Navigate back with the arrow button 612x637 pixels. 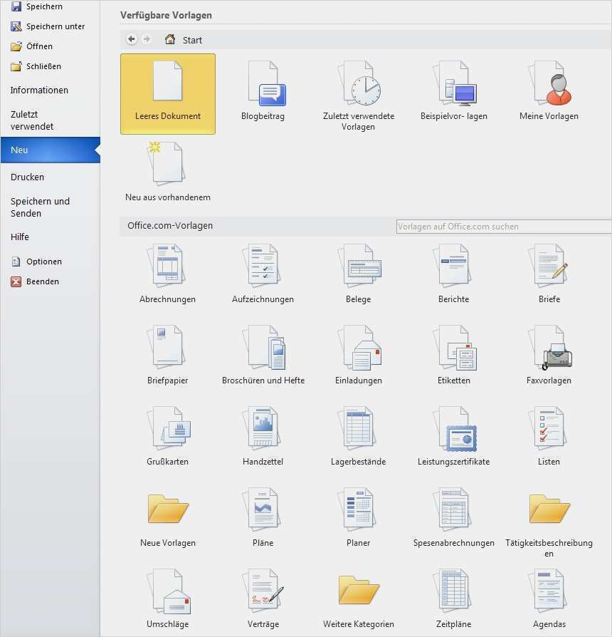click(x=132, y=39)
